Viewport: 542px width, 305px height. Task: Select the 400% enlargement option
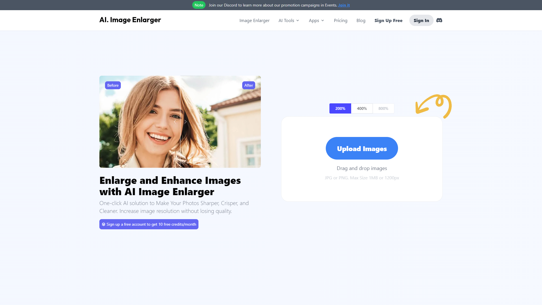(362, 108)
